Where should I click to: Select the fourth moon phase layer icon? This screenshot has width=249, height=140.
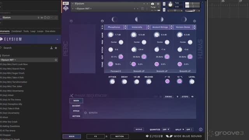click(184, 19)
